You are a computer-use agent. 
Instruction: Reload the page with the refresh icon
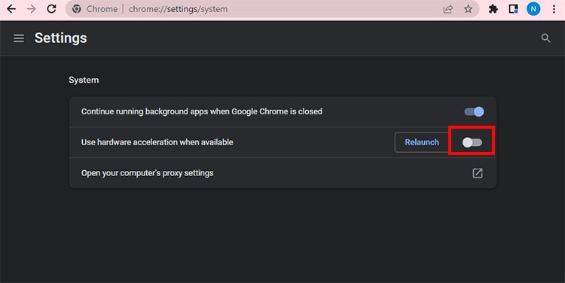pos(51,9)
